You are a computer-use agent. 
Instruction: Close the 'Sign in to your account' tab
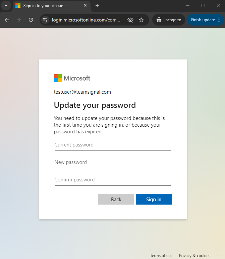(85, 5)
